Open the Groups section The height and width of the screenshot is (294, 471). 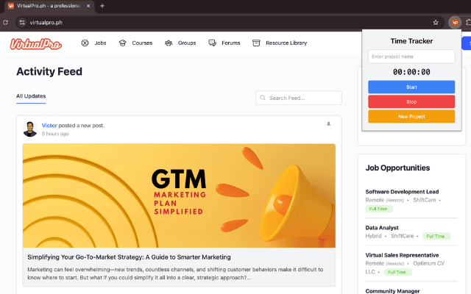[180, 43]
